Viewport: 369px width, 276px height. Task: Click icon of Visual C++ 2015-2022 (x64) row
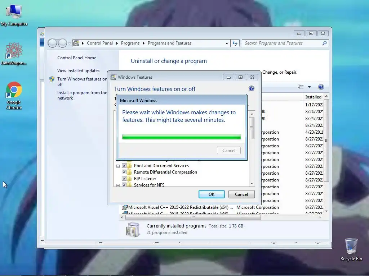124,207
